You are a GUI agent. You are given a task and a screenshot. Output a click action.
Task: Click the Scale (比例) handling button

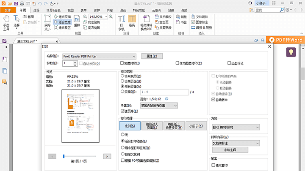[130, 126]
